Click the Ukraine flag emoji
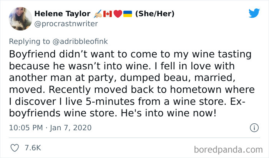 pyautogui.click(x=128, y=14)
